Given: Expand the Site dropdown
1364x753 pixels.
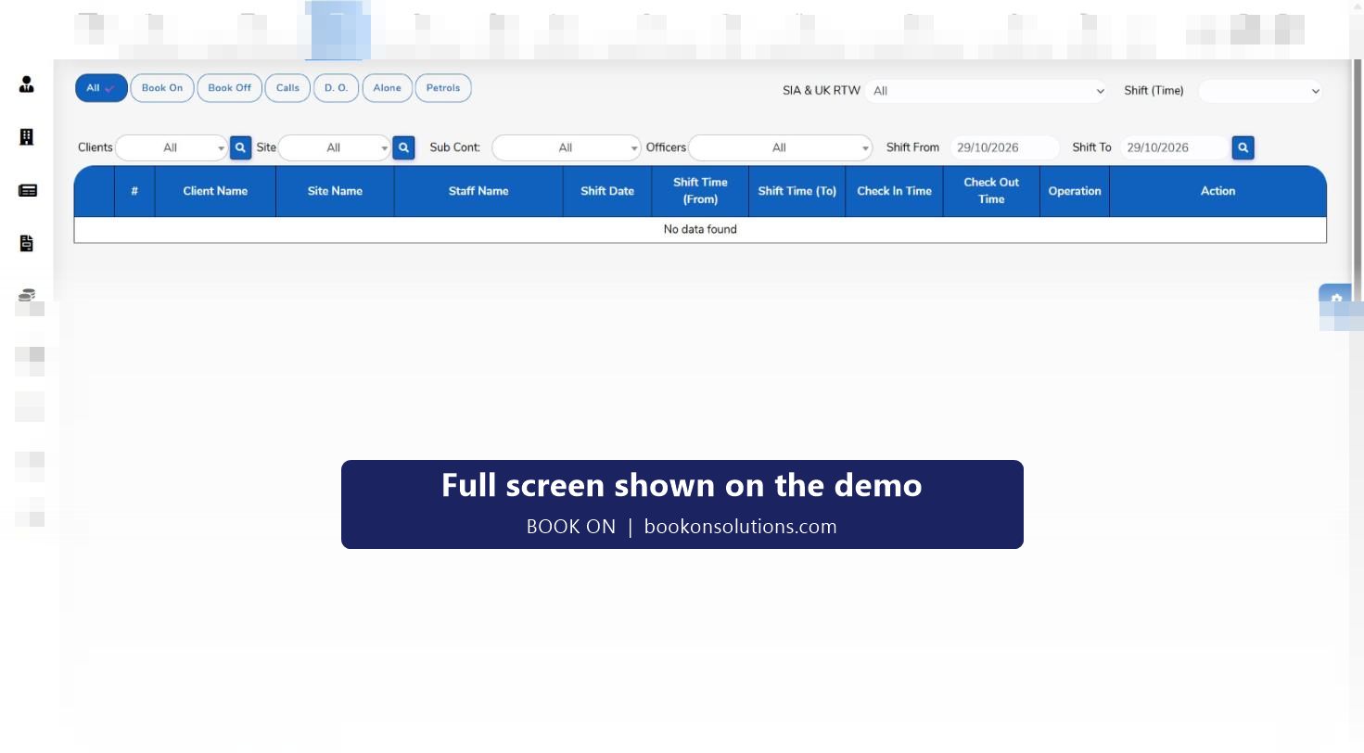Looking at the screenshot, I should [335, 147].
